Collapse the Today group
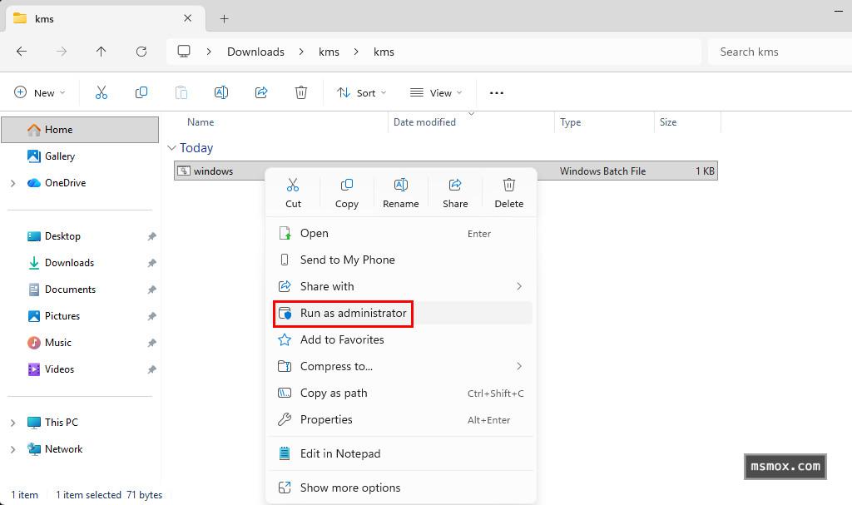 (x=172, y=148)
